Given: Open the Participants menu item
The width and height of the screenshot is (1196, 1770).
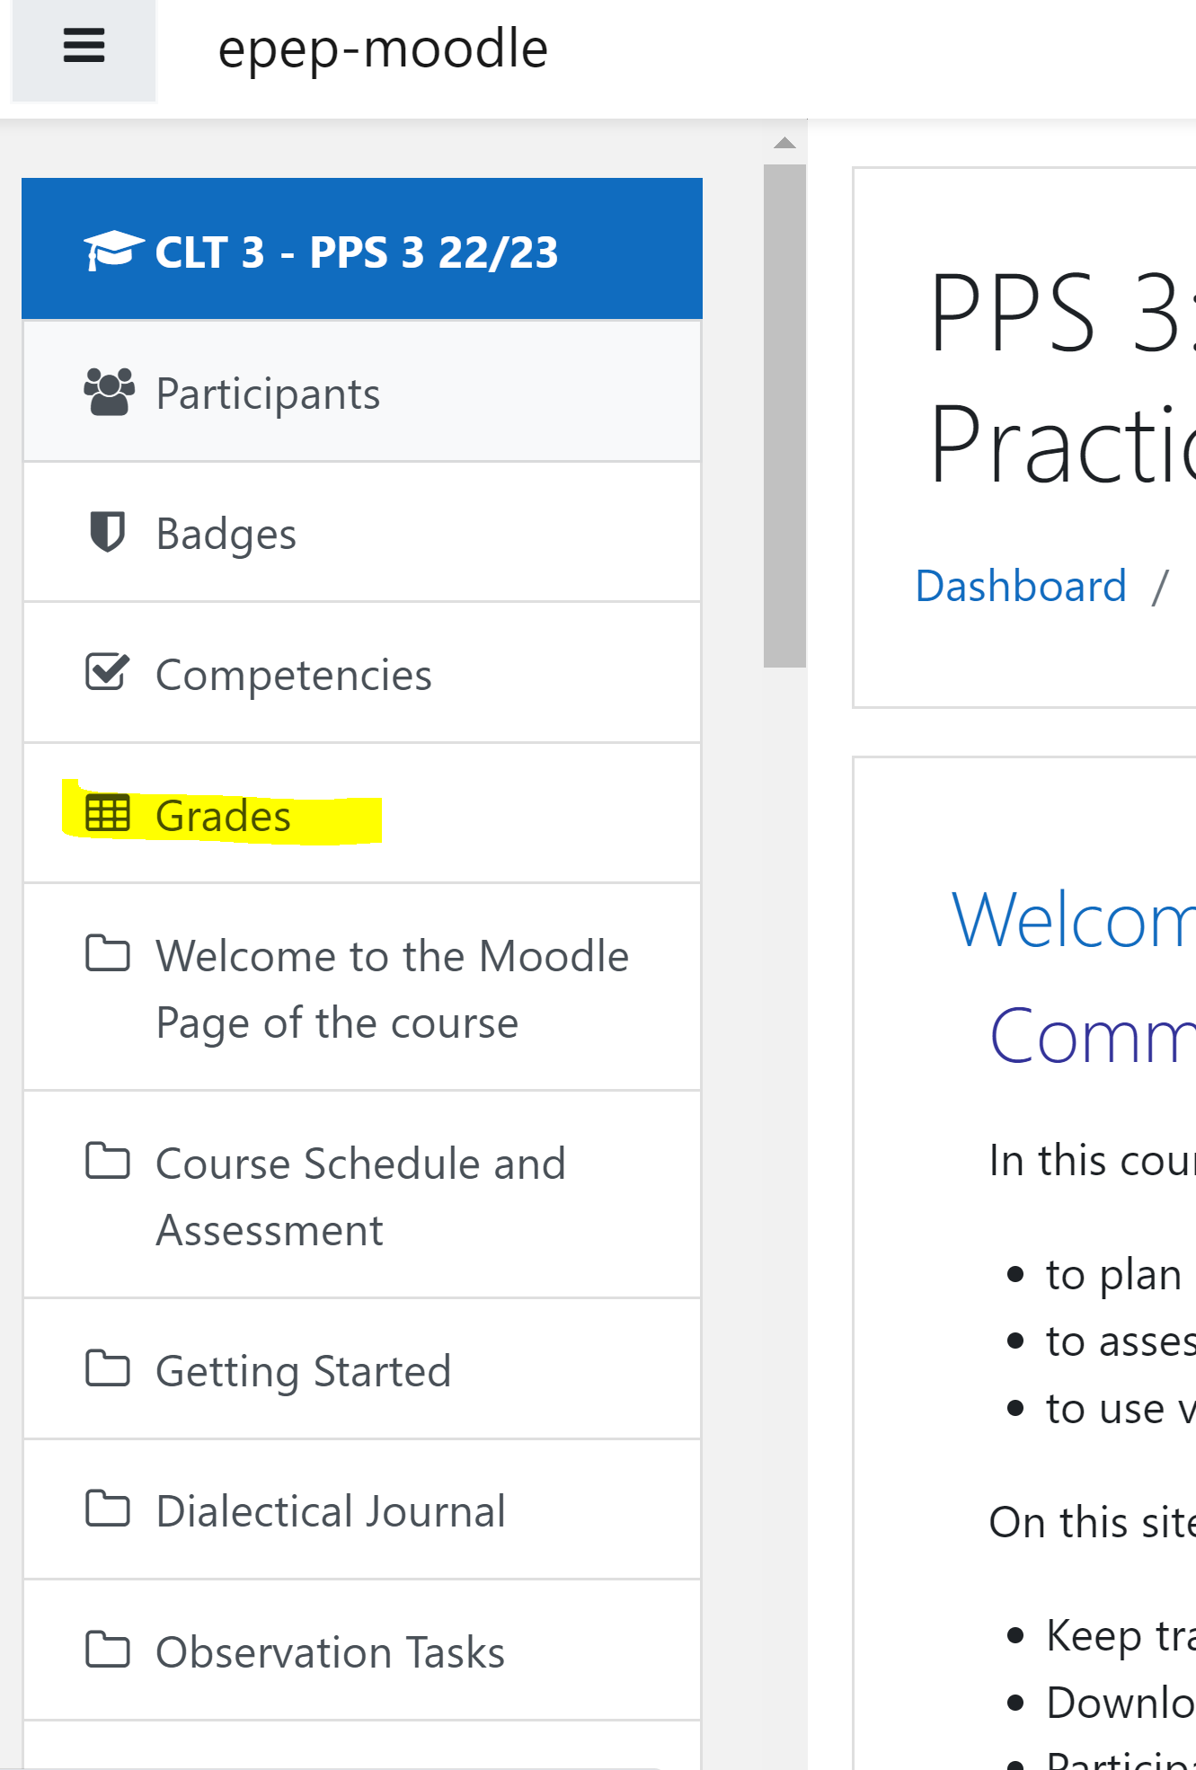Looking at the screenshot, I should [x=268, y=394].
